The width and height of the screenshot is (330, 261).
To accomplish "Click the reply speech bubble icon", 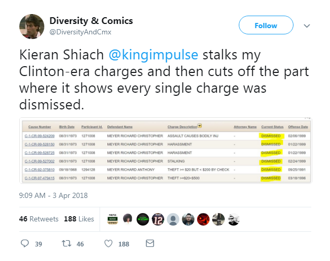I will (25, 243).
